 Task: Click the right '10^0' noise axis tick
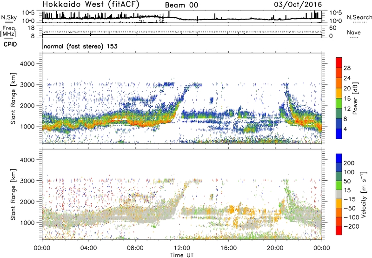336,21
